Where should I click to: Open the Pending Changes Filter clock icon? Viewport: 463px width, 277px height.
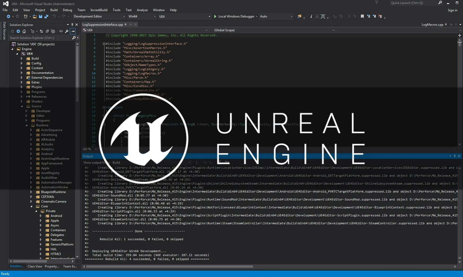(32, 31)
